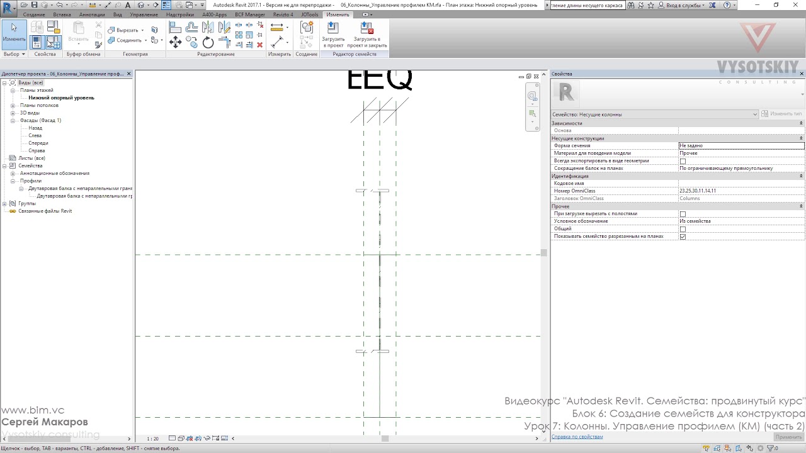Click the 2D navigation wheel in view bar

(x=533, y=96)
